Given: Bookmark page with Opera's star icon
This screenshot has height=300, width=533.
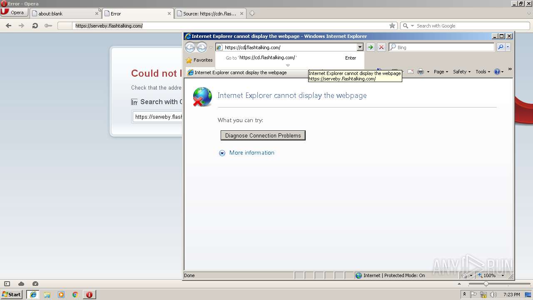Looking at the screenshot, I should pyautogui.click(x=392, y=26).
